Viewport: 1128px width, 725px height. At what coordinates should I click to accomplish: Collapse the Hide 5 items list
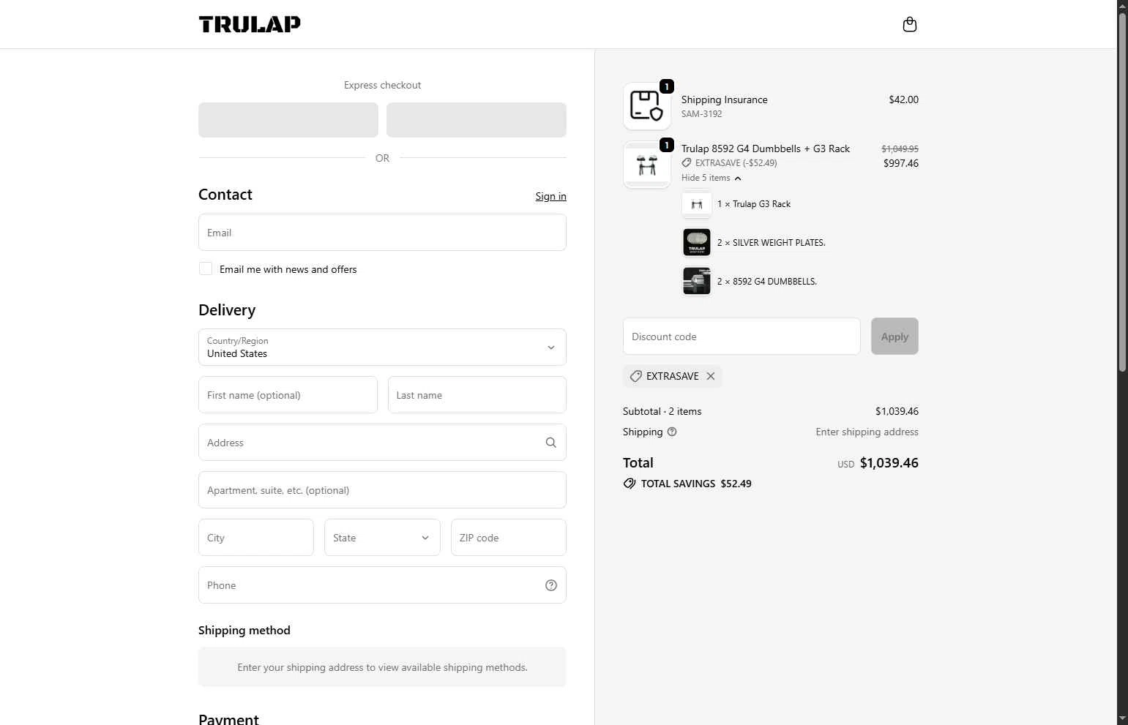[711, 178]
